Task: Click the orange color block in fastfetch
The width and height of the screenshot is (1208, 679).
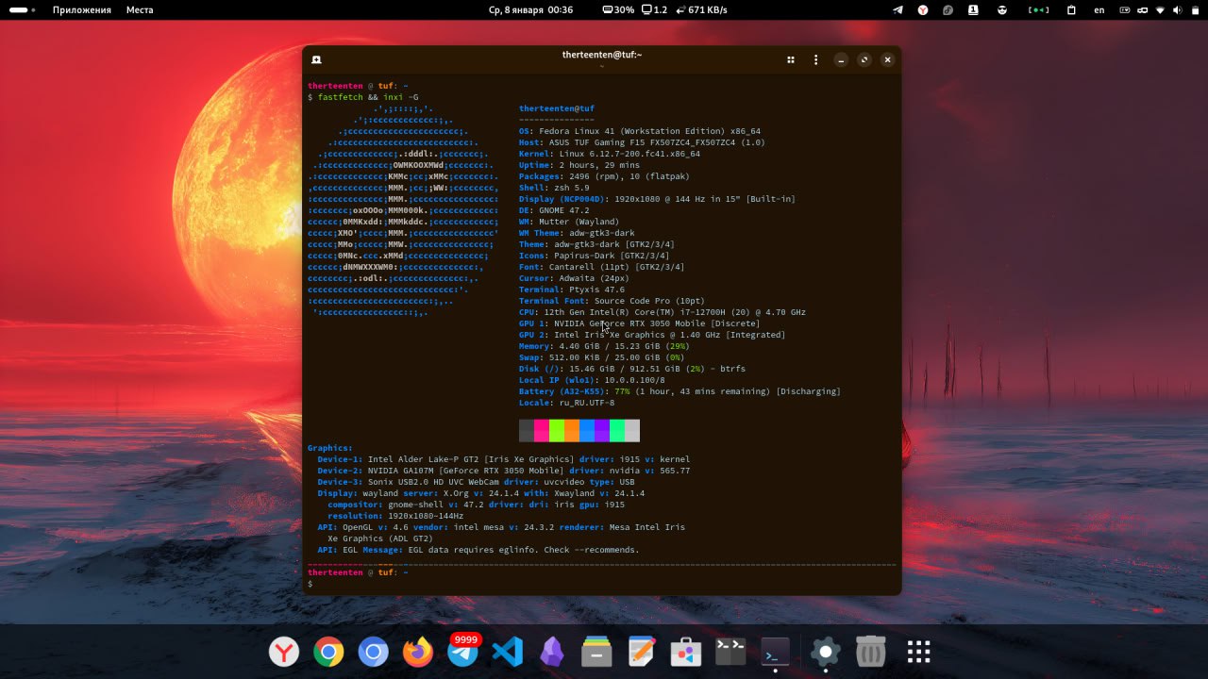Action: point(572,431)
